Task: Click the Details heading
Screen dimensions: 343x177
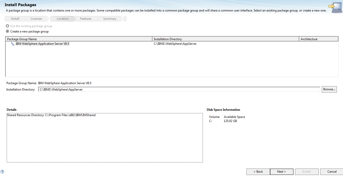Action: [x=12, y=110]
